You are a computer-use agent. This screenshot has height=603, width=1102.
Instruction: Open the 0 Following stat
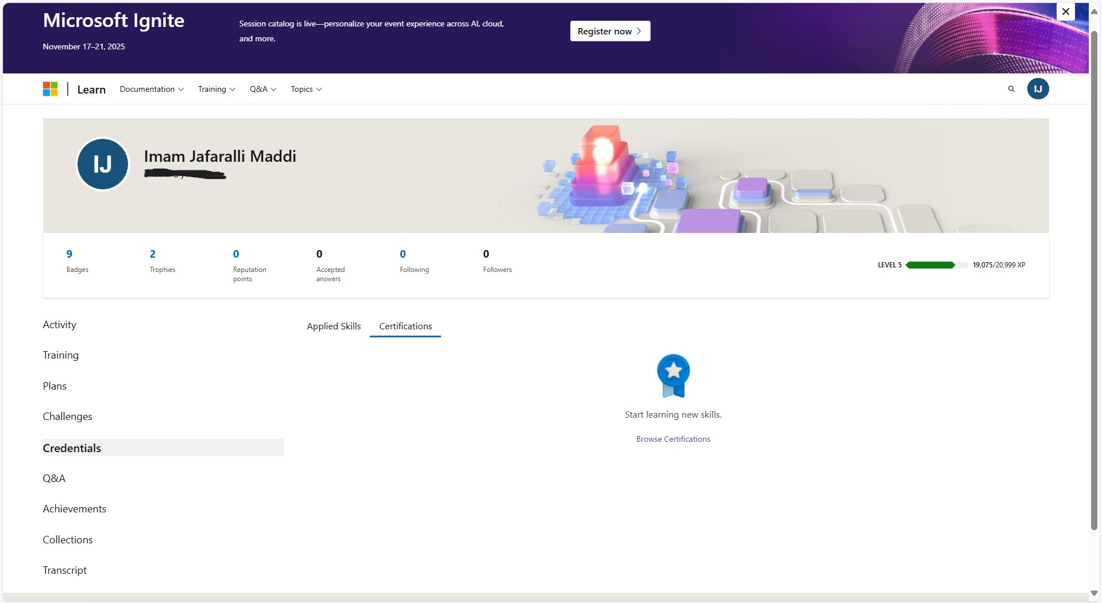coord(414,260)
